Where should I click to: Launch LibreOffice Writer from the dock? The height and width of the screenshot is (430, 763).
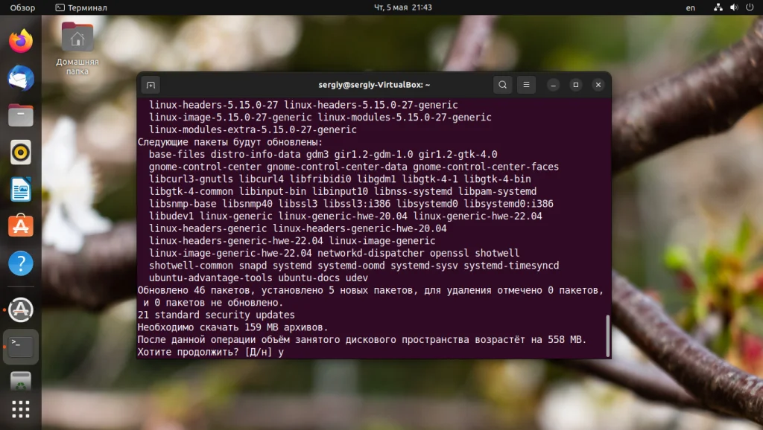point(20,190)
